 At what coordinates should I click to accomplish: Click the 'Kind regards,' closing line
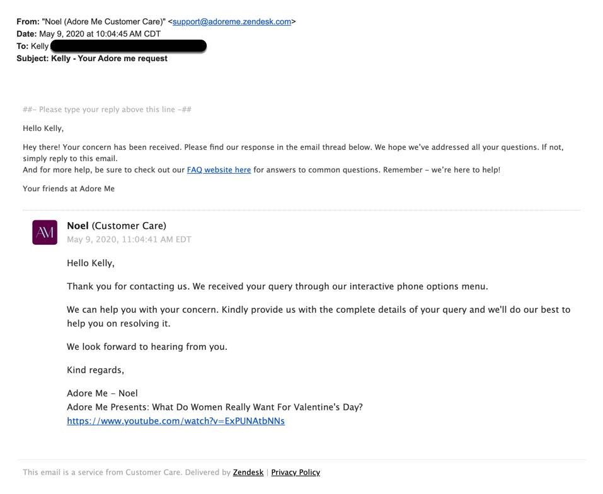[x=95, y=370]
